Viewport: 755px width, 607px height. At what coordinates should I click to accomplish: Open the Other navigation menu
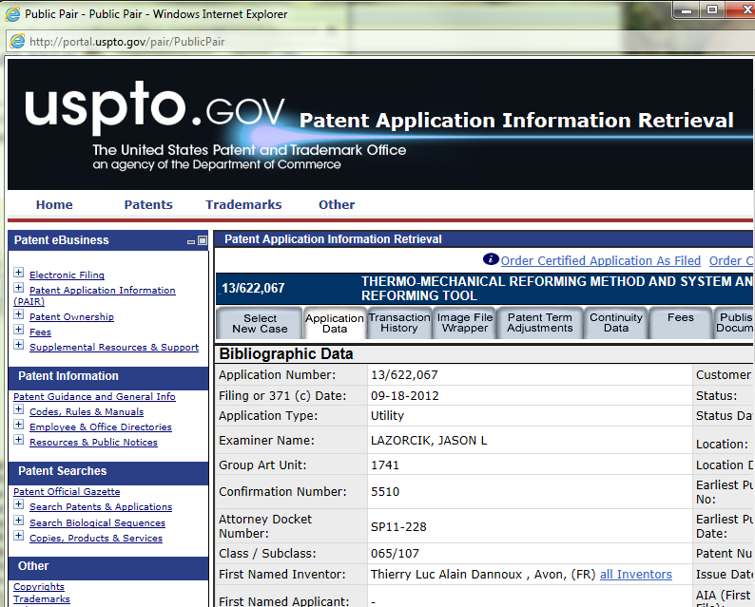point(337,204)
